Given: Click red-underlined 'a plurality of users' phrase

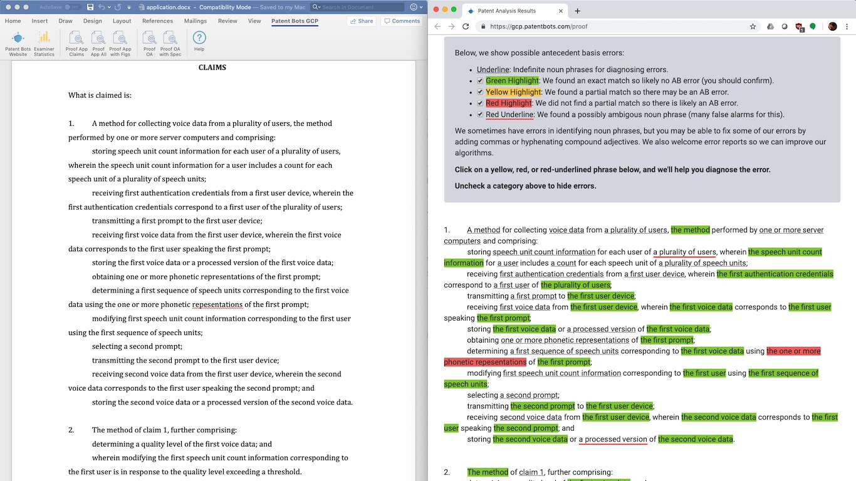Looking at the screenshot, I should [684, 252].
